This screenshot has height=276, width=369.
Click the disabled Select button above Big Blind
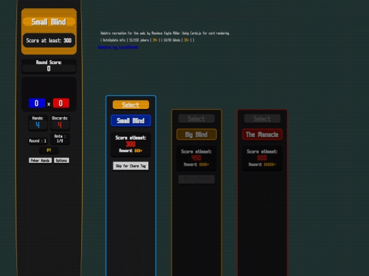[196, 119]
